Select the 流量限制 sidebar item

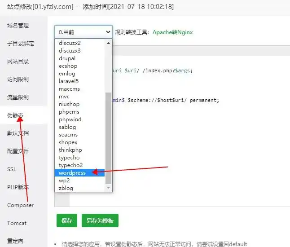tap(18, 97)
